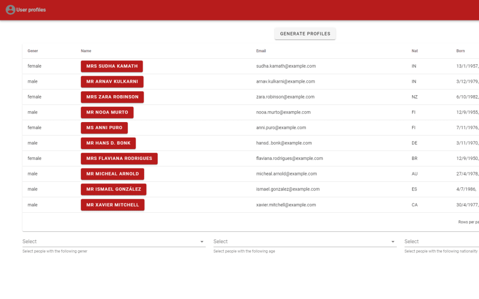This screenshot has height=299, width=479.
Task: Click birth date 30/4/1977
Action: click(x=468, y=205)
